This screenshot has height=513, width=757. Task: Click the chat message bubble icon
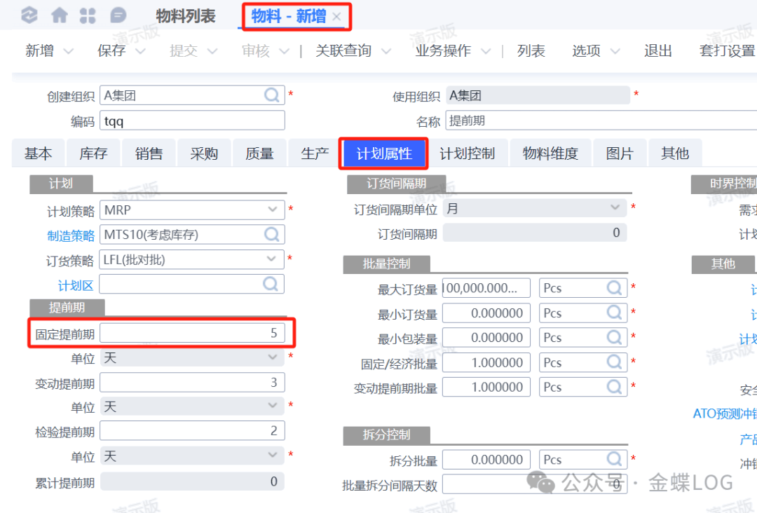pos(118,15)
